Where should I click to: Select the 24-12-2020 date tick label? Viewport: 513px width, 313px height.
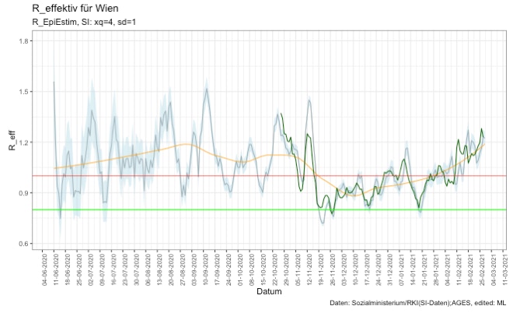click(x=379, y=267)
